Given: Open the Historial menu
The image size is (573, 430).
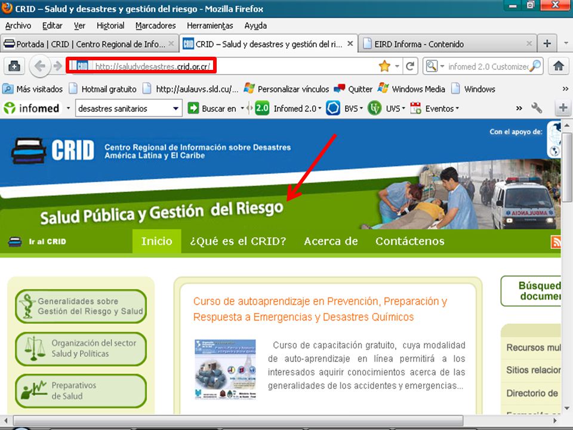Looking at the screenshot, I should pos(110,26).
